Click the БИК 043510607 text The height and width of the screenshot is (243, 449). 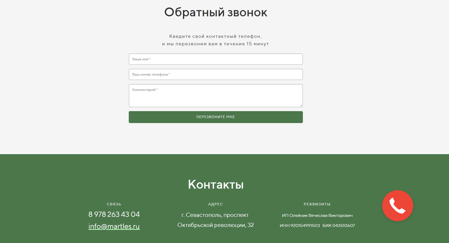(x=339, y=225)
